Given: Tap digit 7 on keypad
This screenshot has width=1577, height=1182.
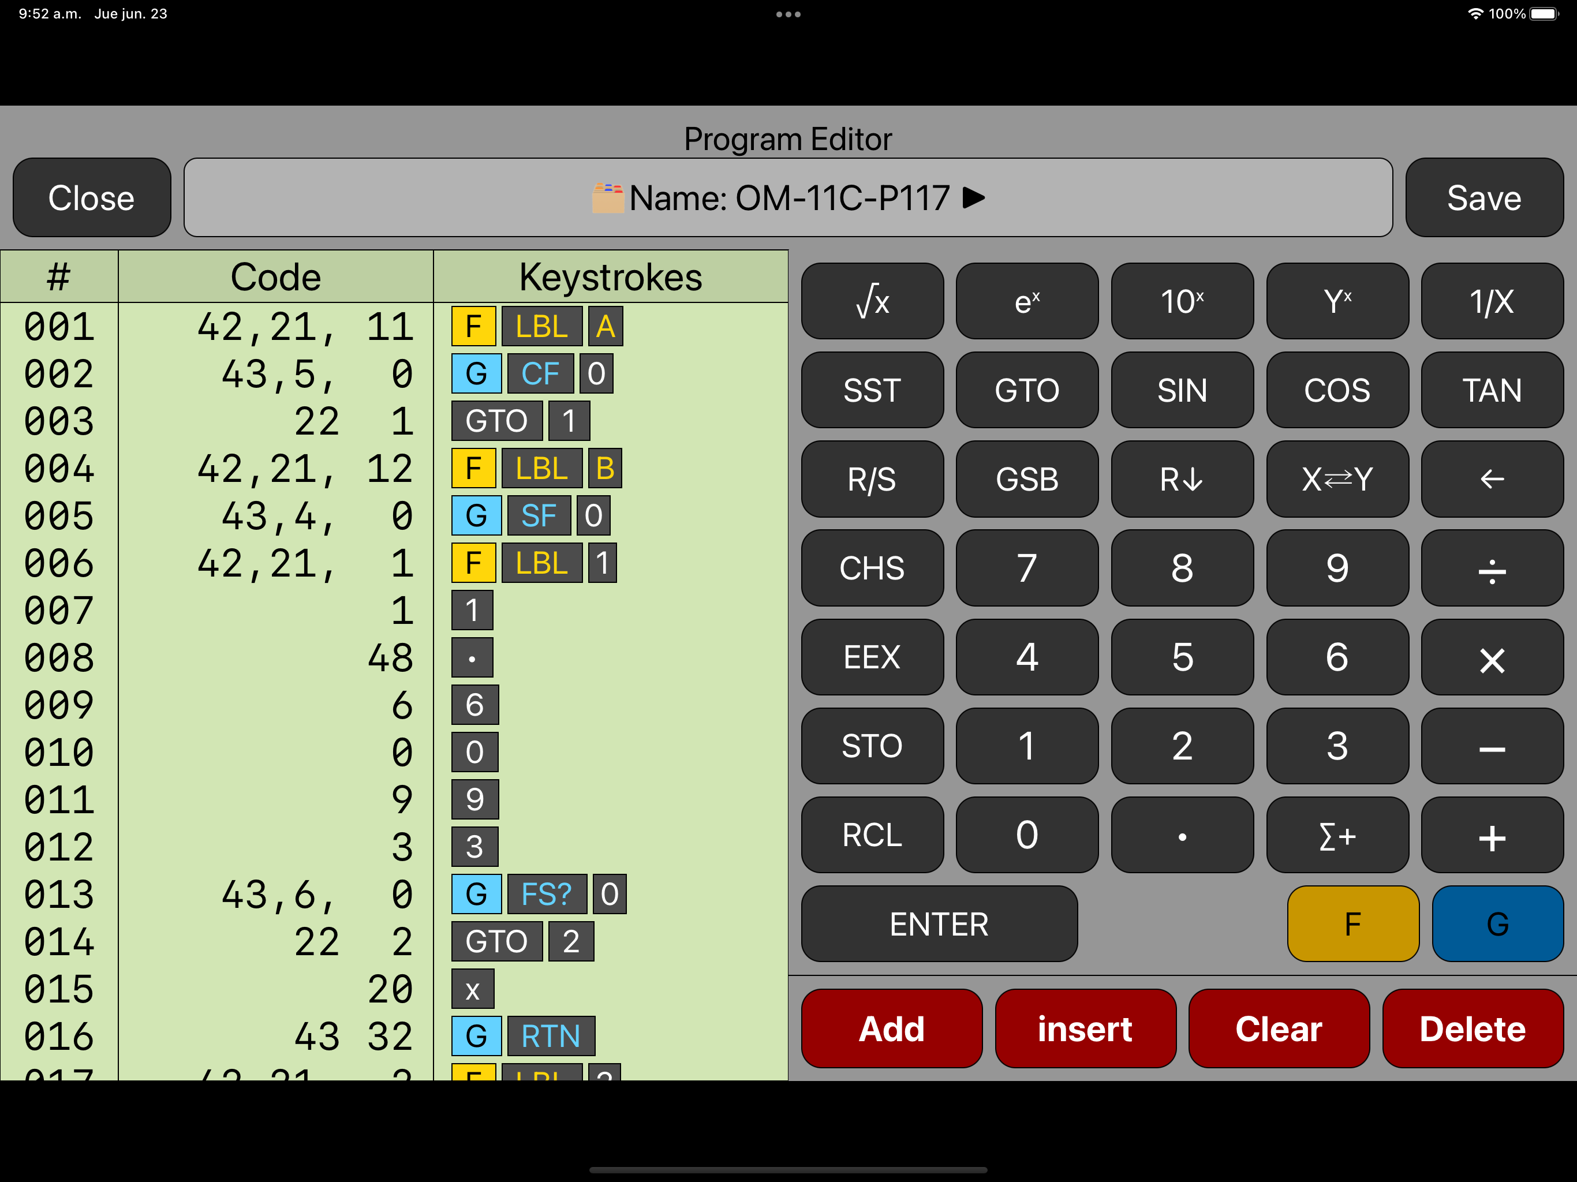Looking at the screenshot, I should coord(1027,568).
